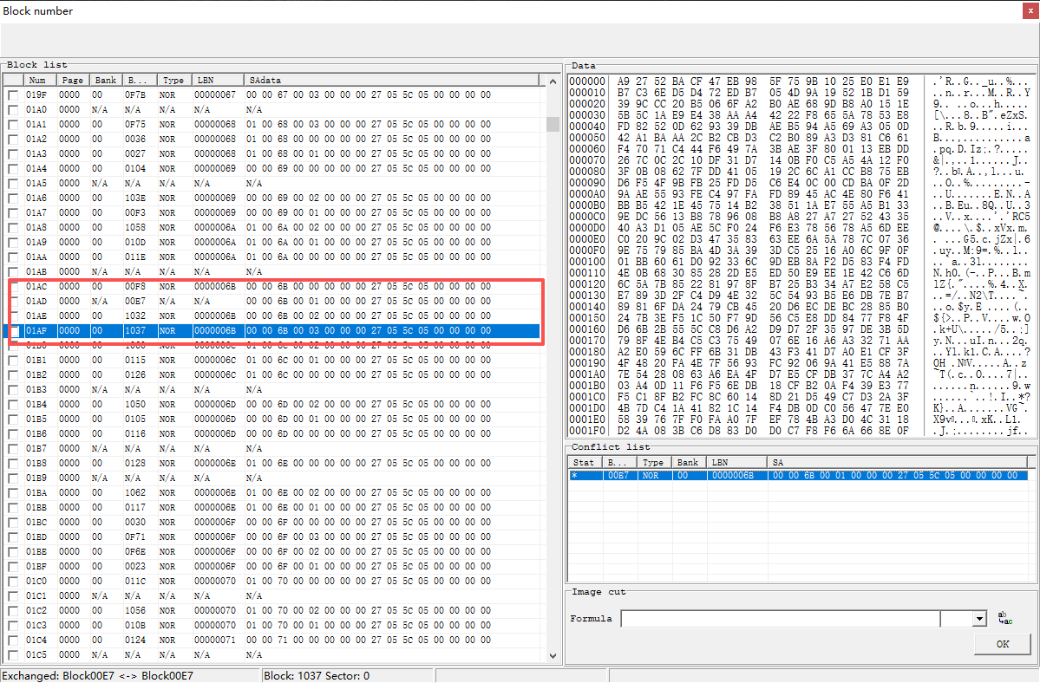Click block value 011C in row 01C0
This screenshot has height=683, width=1040.
click(134, 581)
